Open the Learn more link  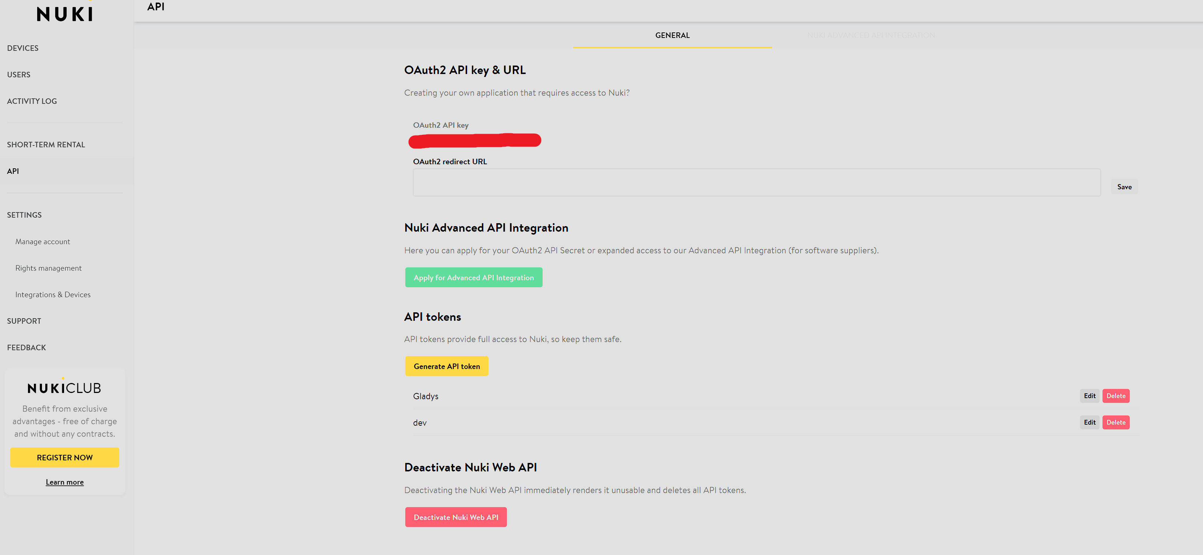(65, 482)
